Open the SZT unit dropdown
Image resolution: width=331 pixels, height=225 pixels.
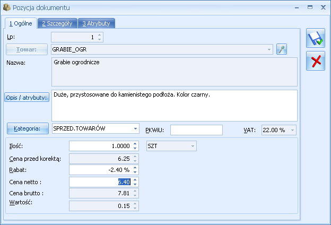[x=193, y=146]
